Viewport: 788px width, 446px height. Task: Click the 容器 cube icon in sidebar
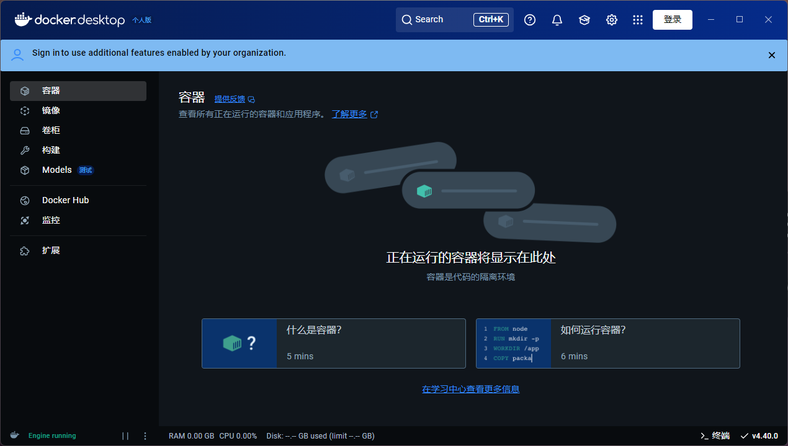25,90
